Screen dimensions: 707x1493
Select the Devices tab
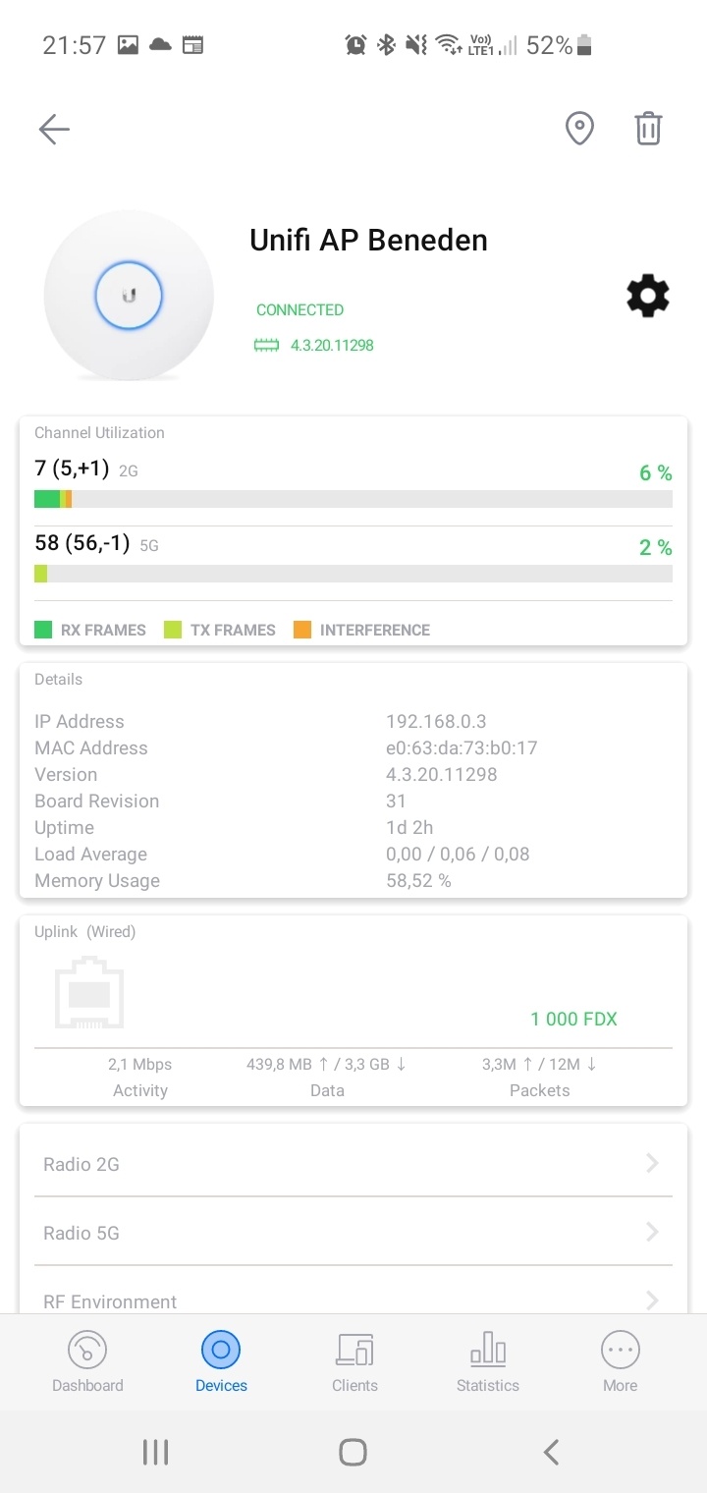pos(221,1361)
